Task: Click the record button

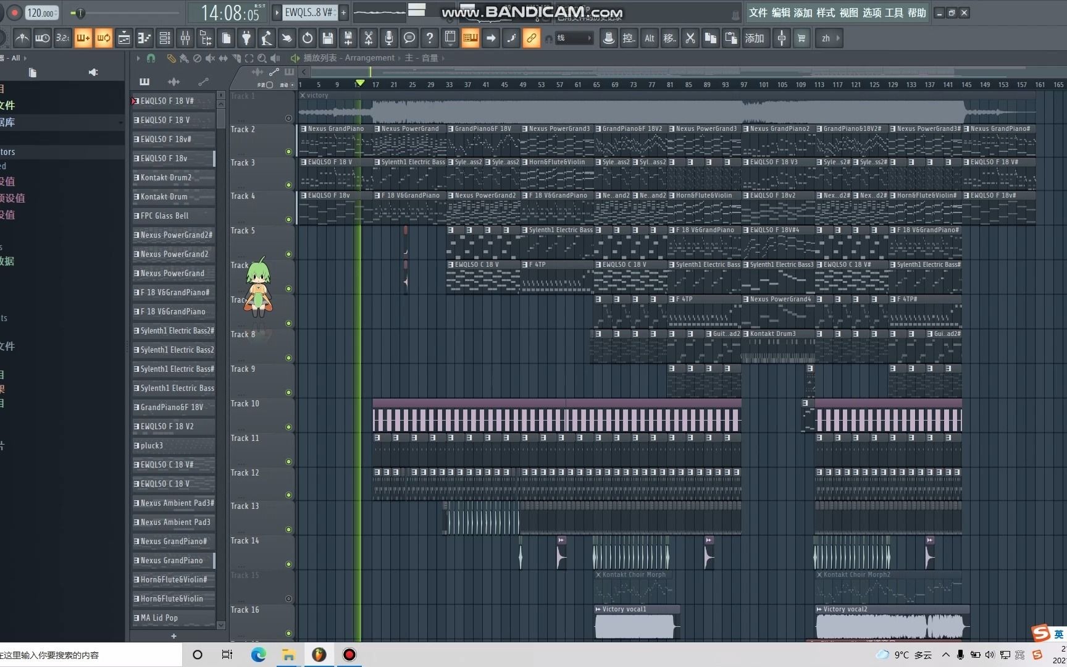Action: point(14,12)
